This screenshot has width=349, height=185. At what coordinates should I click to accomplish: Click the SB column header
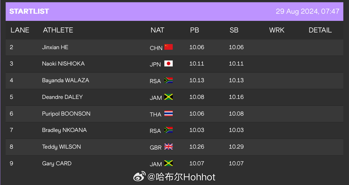pyautogui.click(x=234, y=30)
